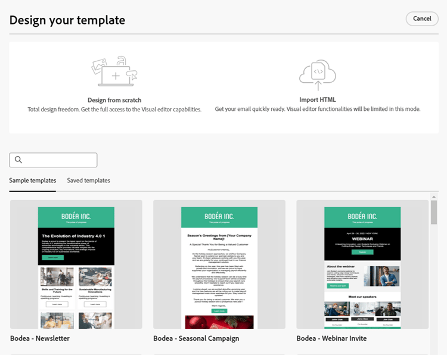This screenshot has width=447, height=355.
Task: Switch to the Saved templates tab
Action: [x=88, y=180]
